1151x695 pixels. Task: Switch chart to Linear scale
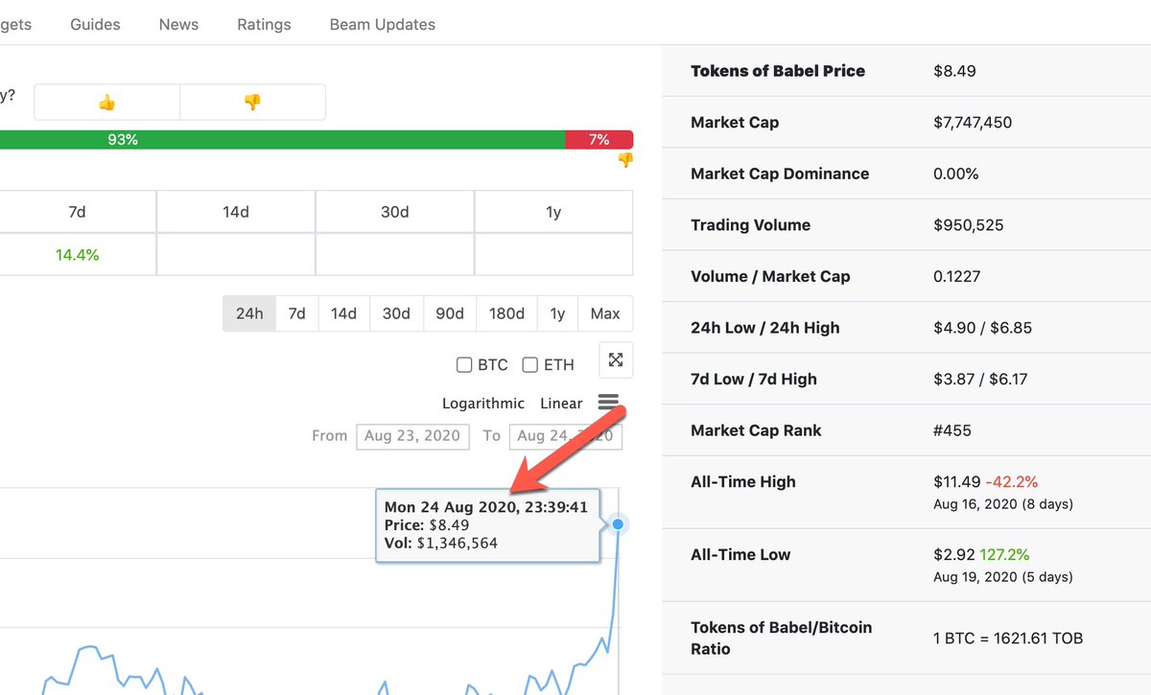click(561, 404)
